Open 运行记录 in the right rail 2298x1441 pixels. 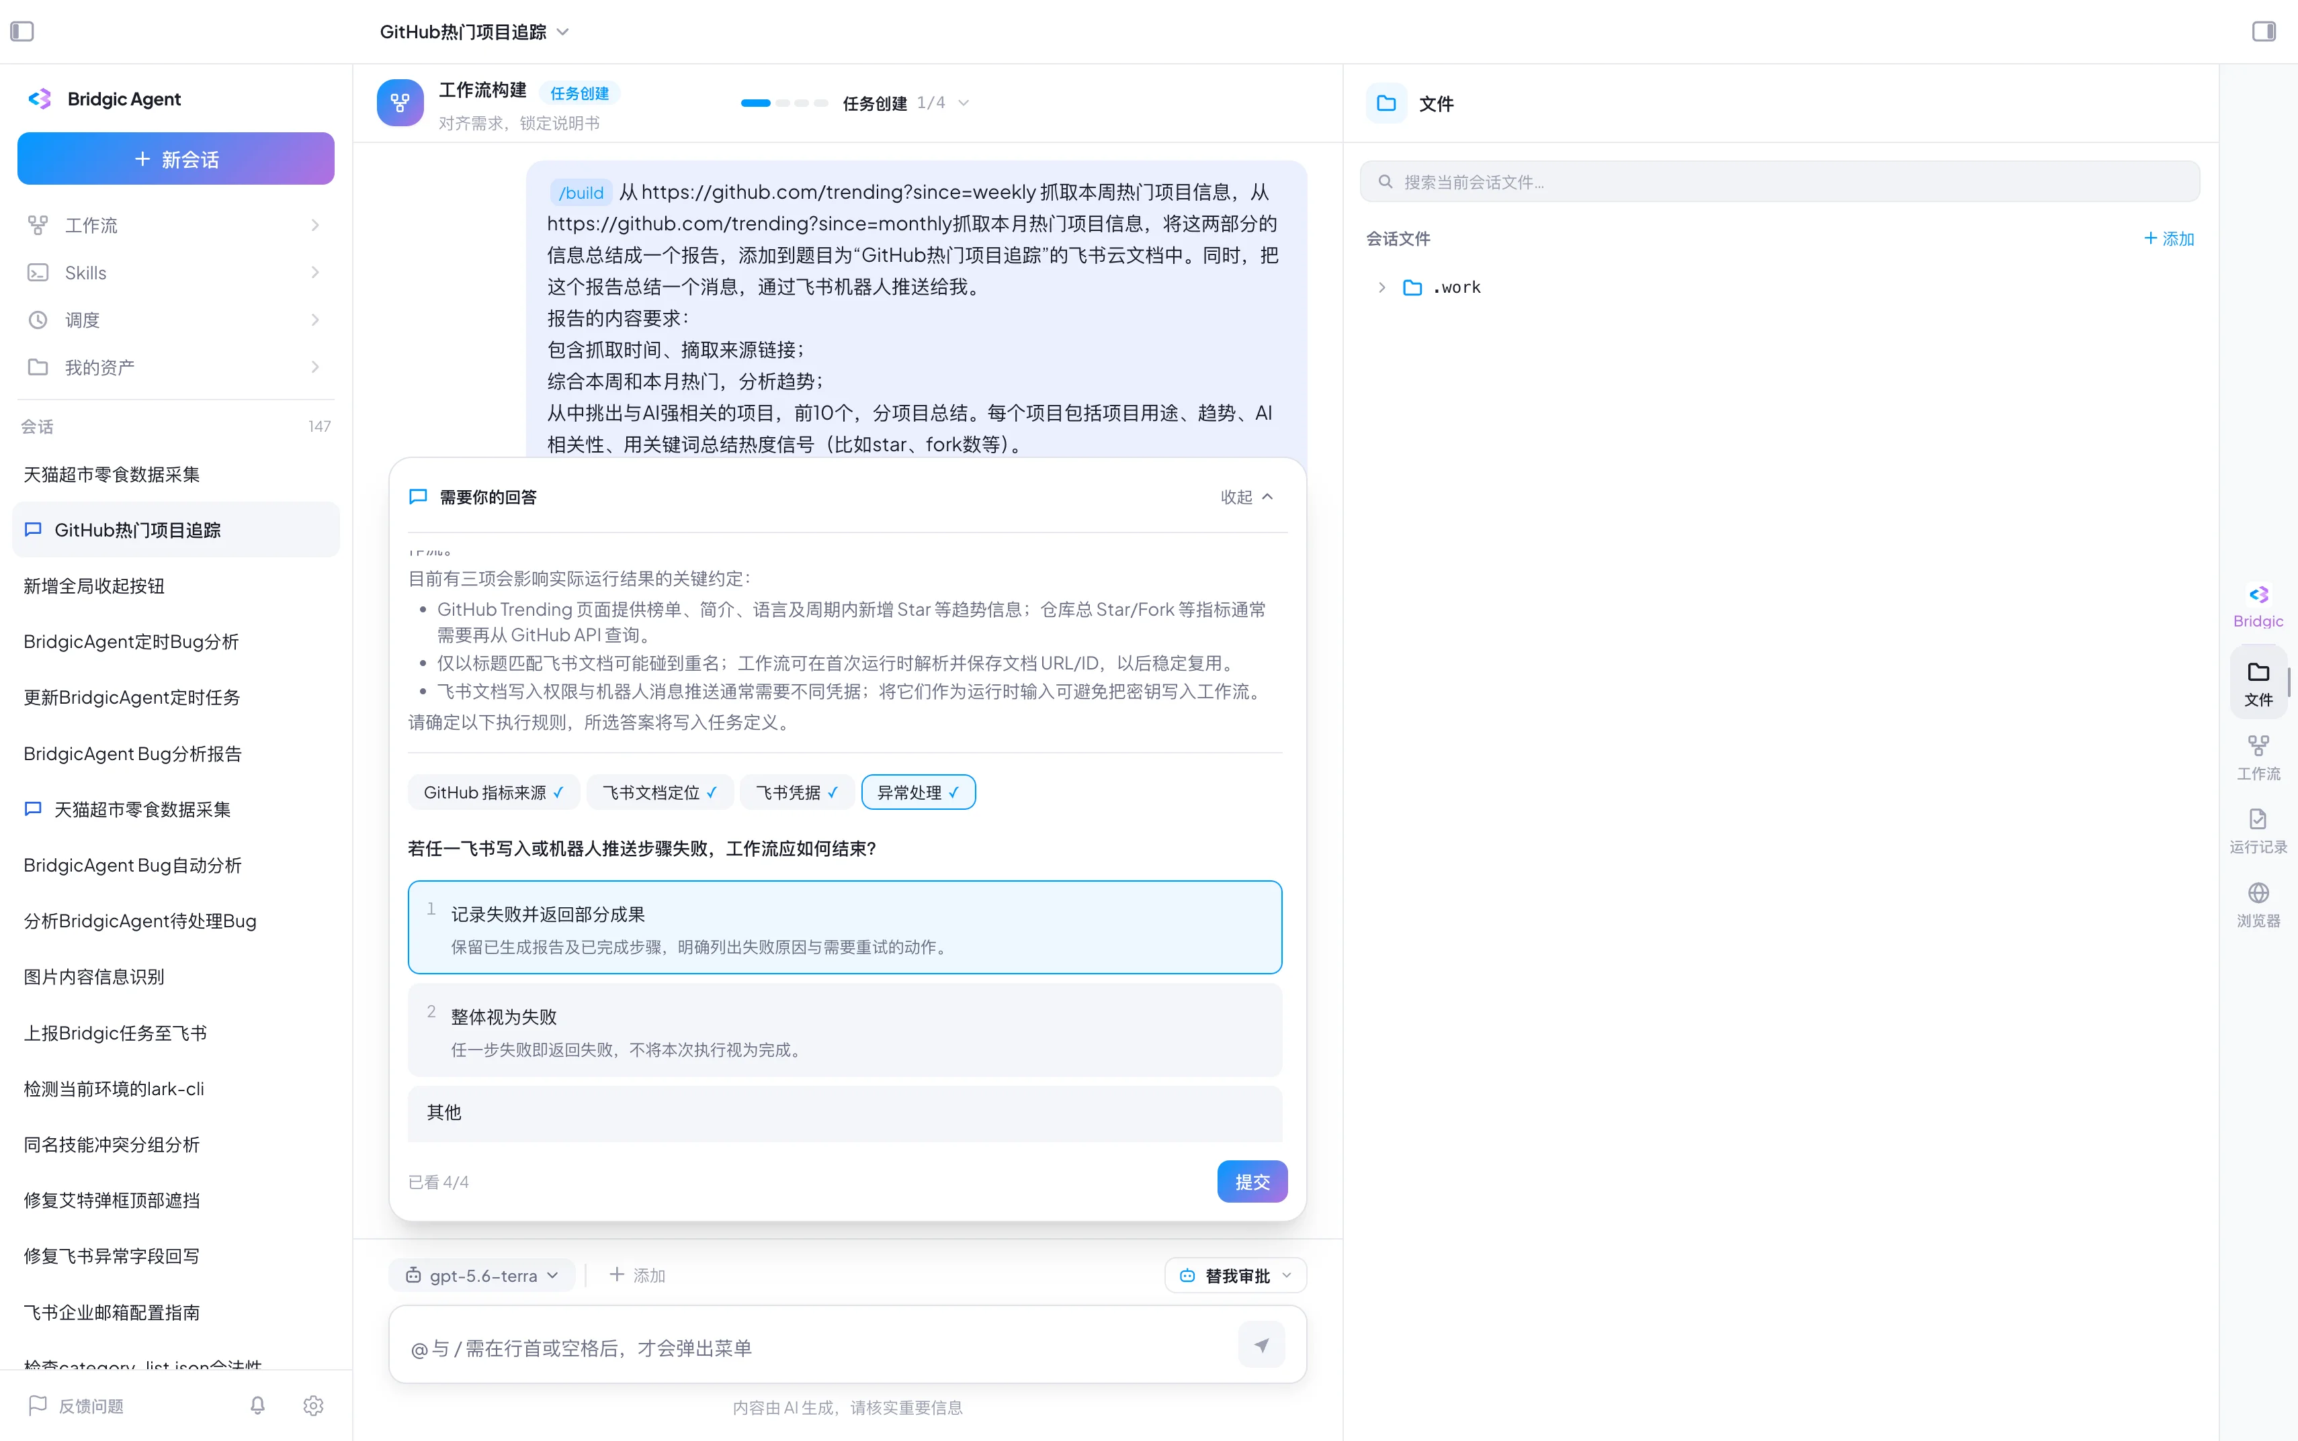point(2258,831)
